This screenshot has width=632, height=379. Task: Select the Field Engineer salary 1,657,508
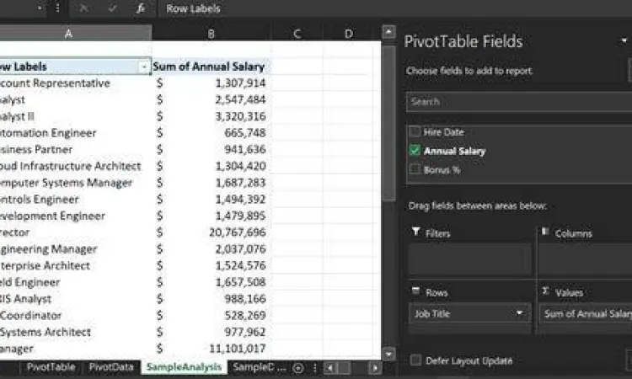[212, 282]
